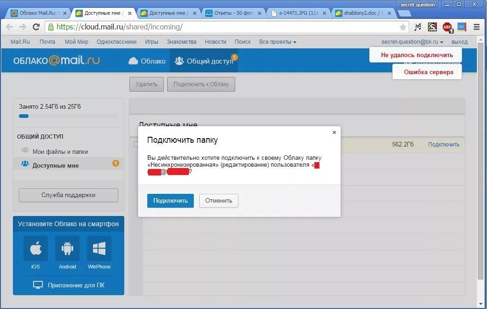
Task: Expand the Все проекты dropdown
Action: click(278, 42)
